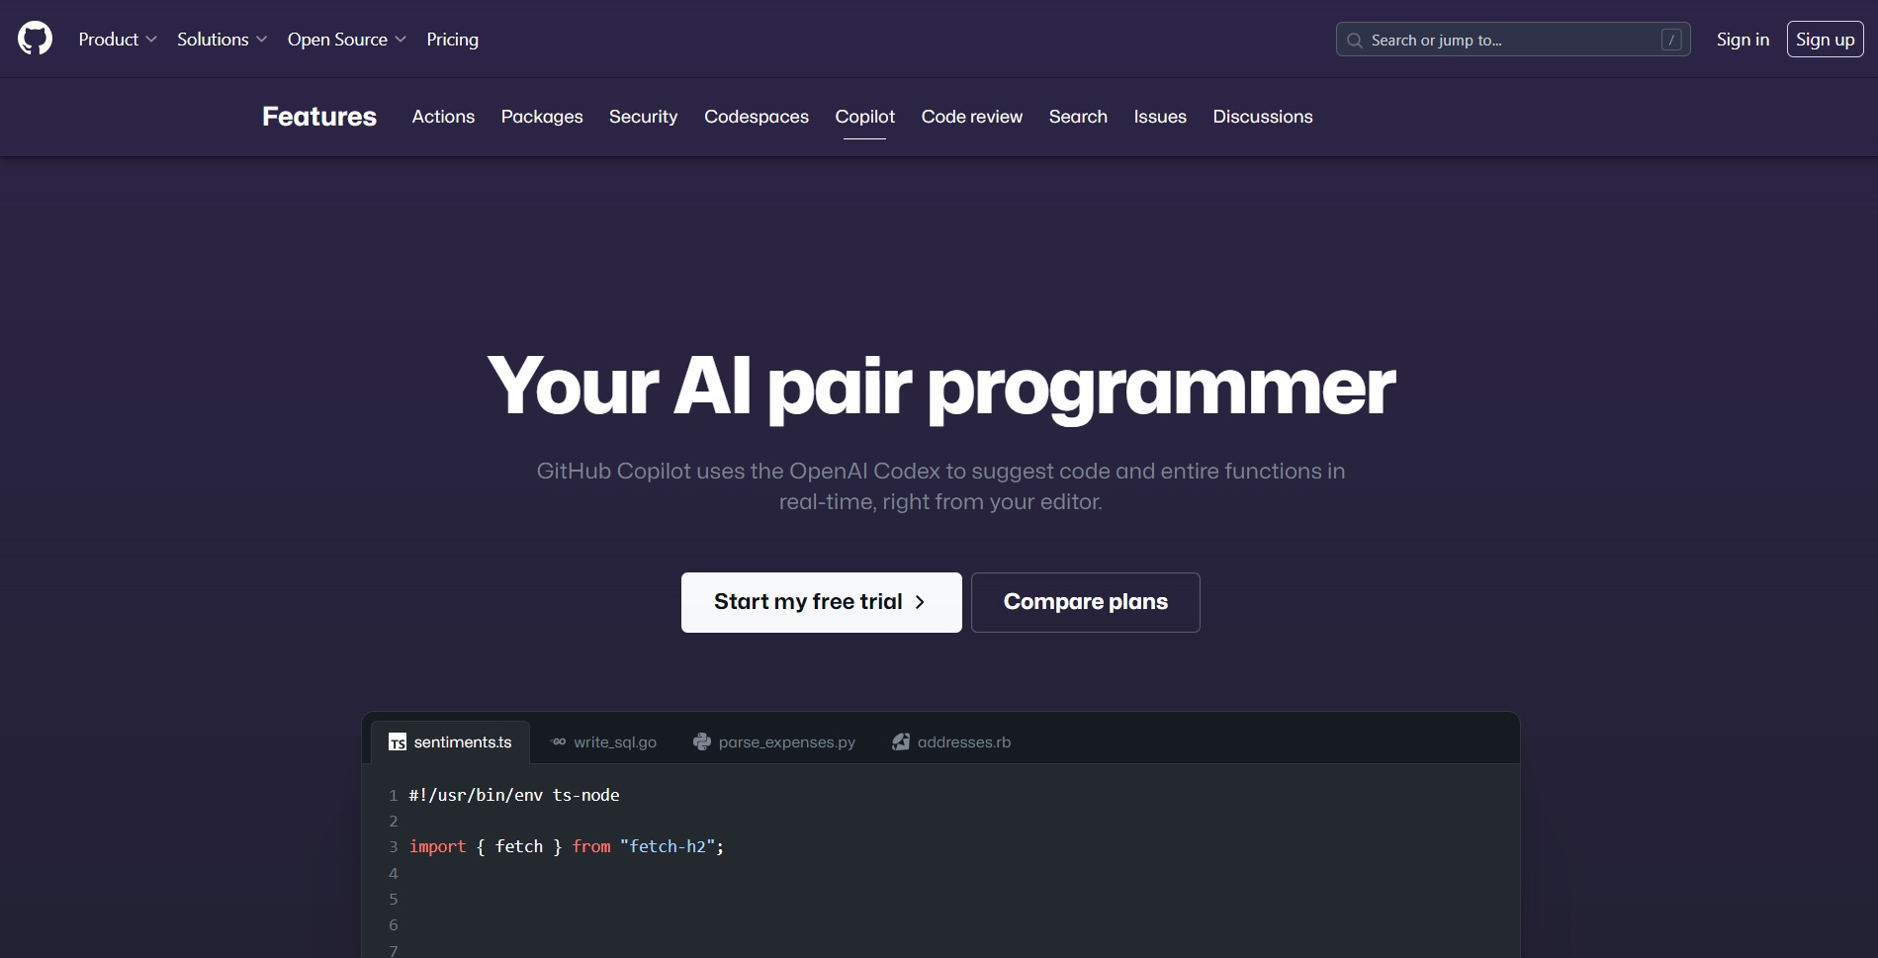Expand the Product menu
This screenshot has width=1878, height=958.
(118, 39)
